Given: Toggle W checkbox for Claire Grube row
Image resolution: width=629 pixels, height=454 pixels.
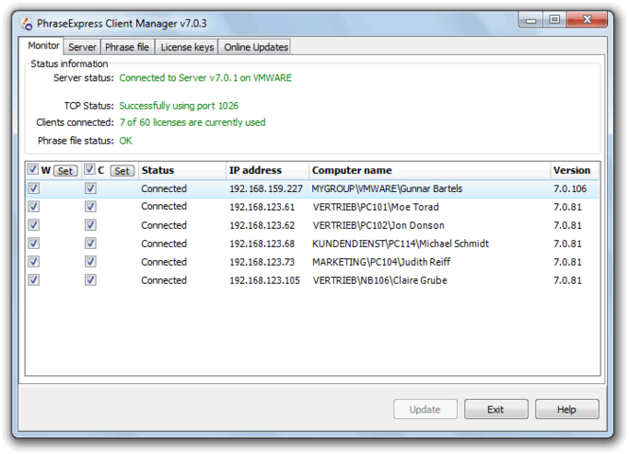Looking at the screenshot, I should coord(34,280).
